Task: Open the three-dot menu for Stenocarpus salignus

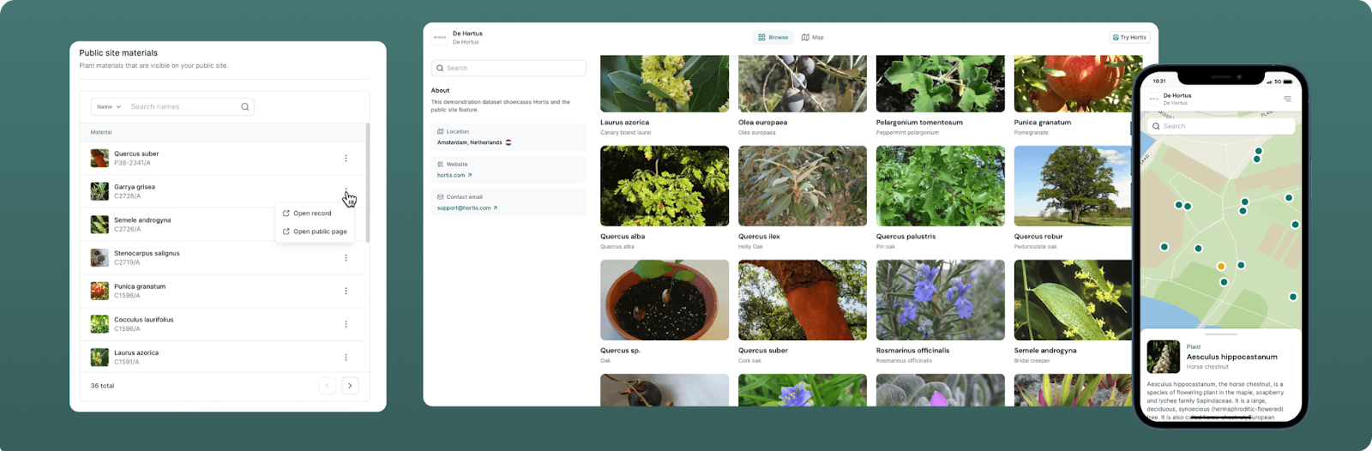Action: [346, 257]
